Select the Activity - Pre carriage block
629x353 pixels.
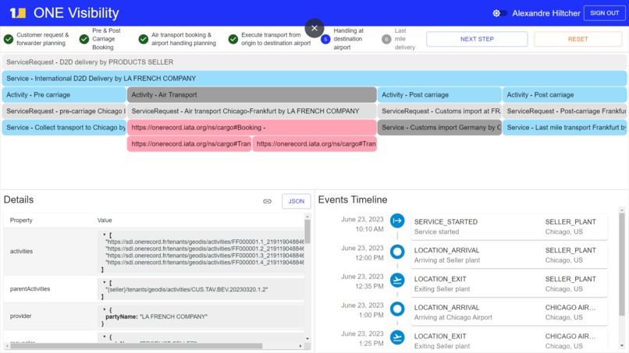click(x=64, y=95)
